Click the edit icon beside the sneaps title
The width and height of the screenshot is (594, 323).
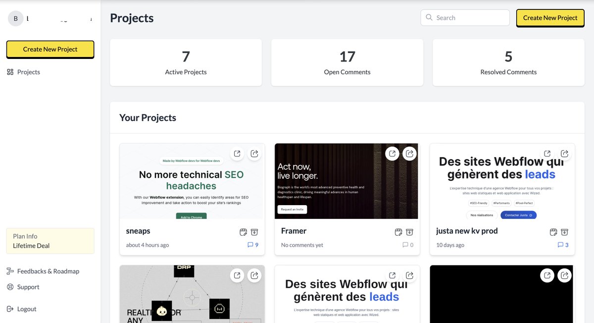(243, 232)
